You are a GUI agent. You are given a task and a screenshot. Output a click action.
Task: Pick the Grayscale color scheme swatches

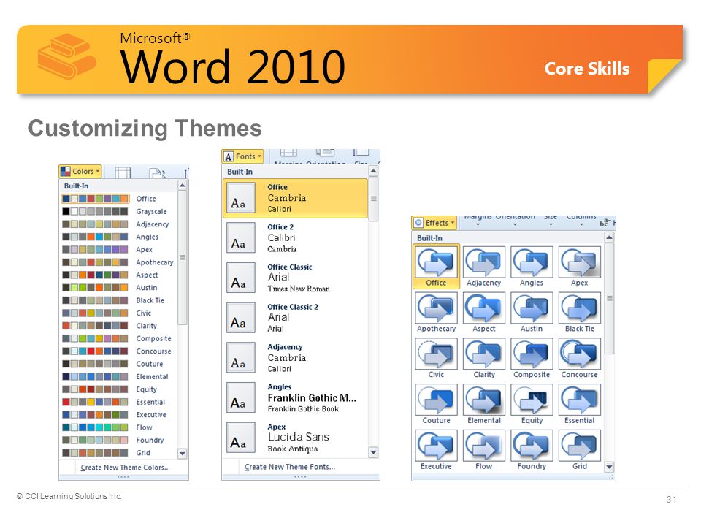pos(95,211)
